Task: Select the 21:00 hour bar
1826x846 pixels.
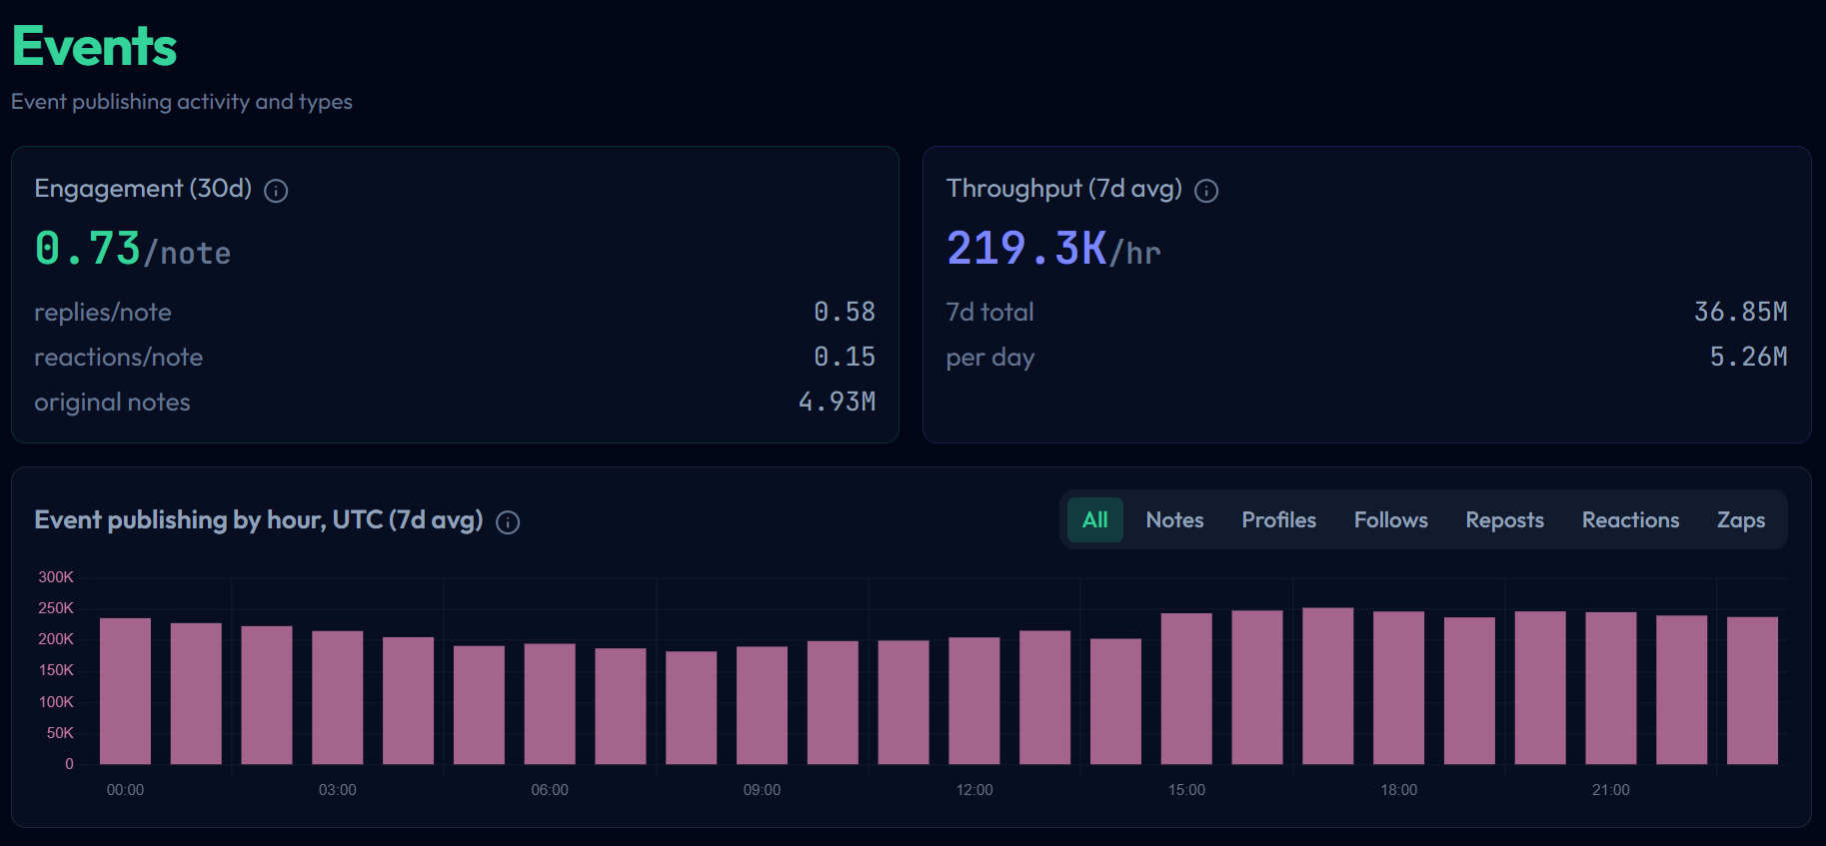Action: click(1611, 688)
